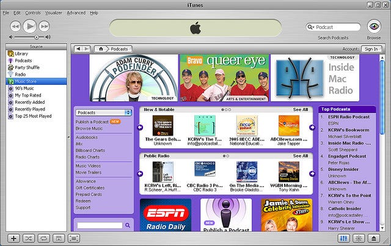
Task: Toggle shuffle at the bottom bar
Action: (x=29, y=239)
